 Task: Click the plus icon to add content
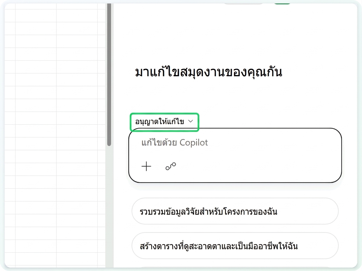(146, 166)
